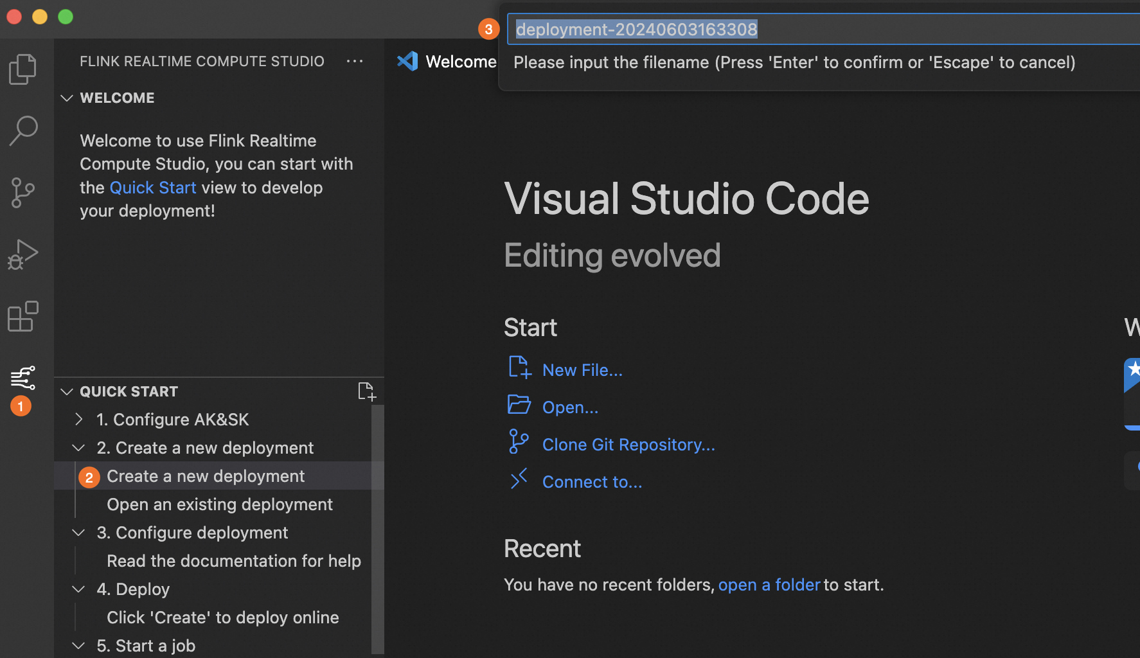
Task: Click the deployment filename input field
Action: pyautogui.click(x=823, y=30)
